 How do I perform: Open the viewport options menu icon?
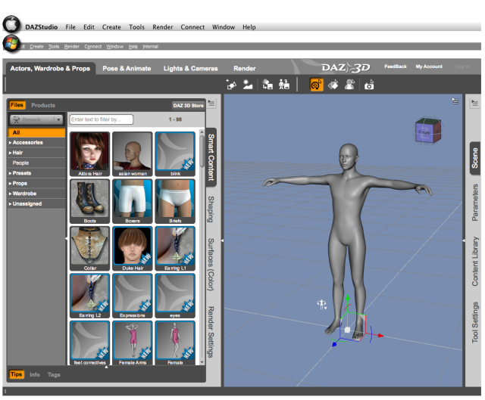click(455, 101)
